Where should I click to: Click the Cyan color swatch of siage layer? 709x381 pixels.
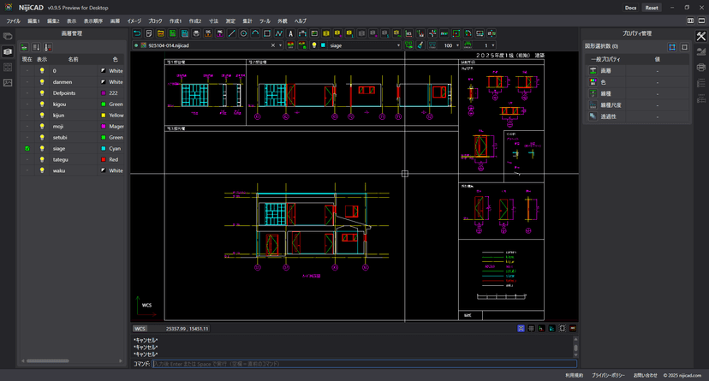tap(104, 148)
